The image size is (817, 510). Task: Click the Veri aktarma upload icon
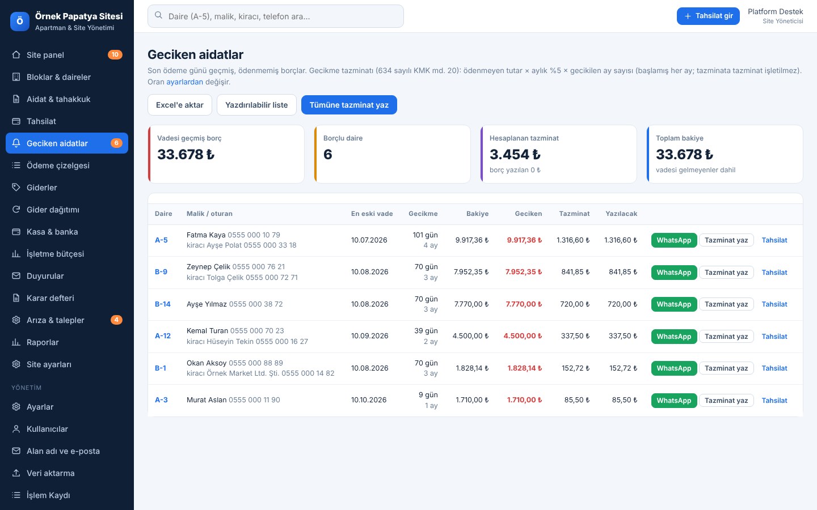point(16,473)
